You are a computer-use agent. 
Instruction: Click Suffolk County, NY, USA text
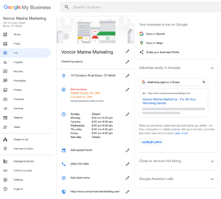[85, 93]
